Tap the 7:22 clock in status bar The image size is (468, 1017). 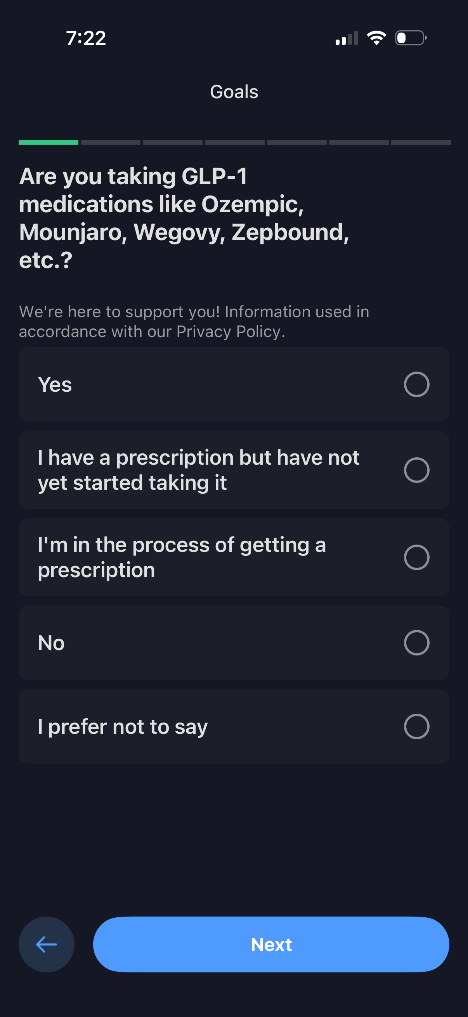[x=86, y=38]
